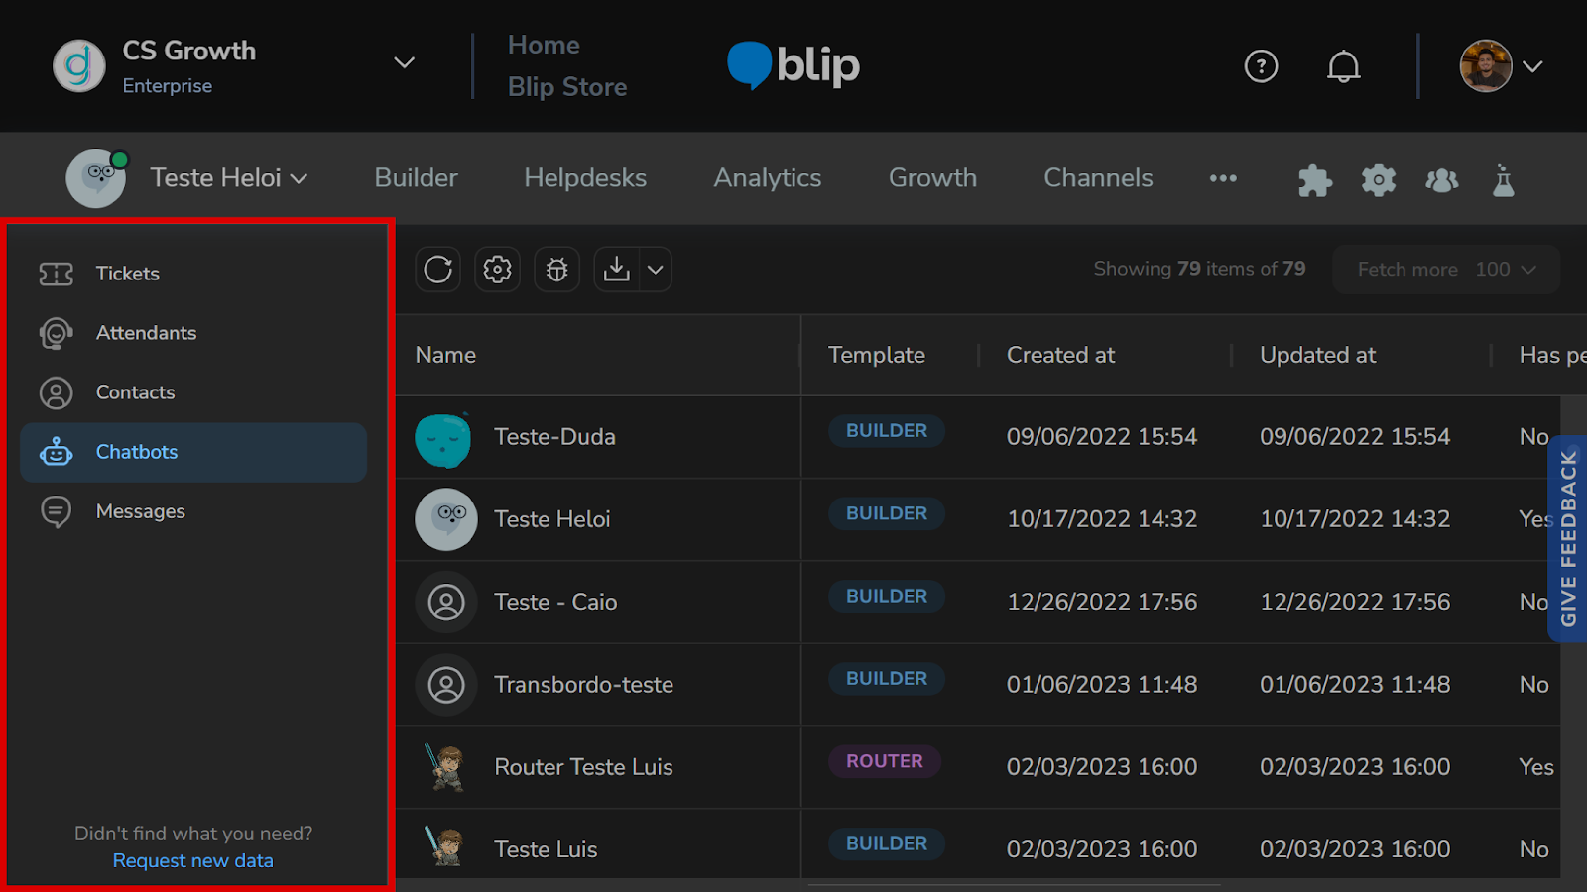Open the Give Feedback side tab

1568,539
